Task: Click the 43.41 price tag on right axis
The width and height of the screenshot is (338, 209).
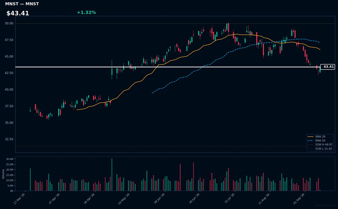Action: point(328,67)
